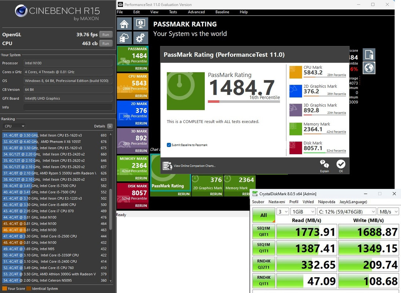Viewport: 401px width, 293px height.
Task: Rerun the 3D MARK sidebar tile
Action: (x=141, y=151)
